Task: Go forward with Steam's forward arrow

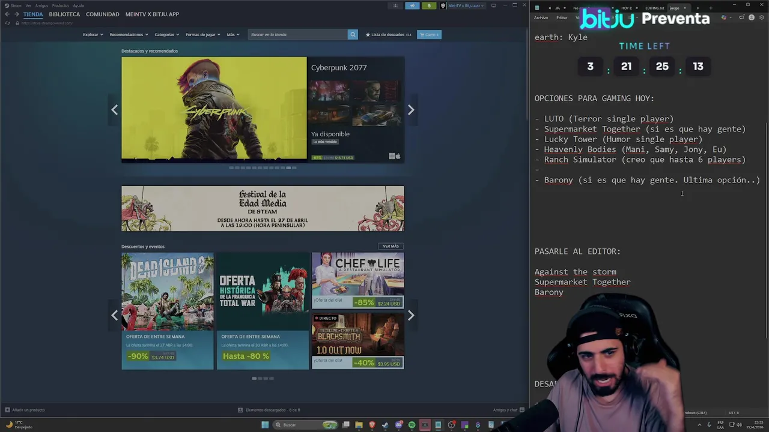Action: pyautogui.click(x=17, y=14)
